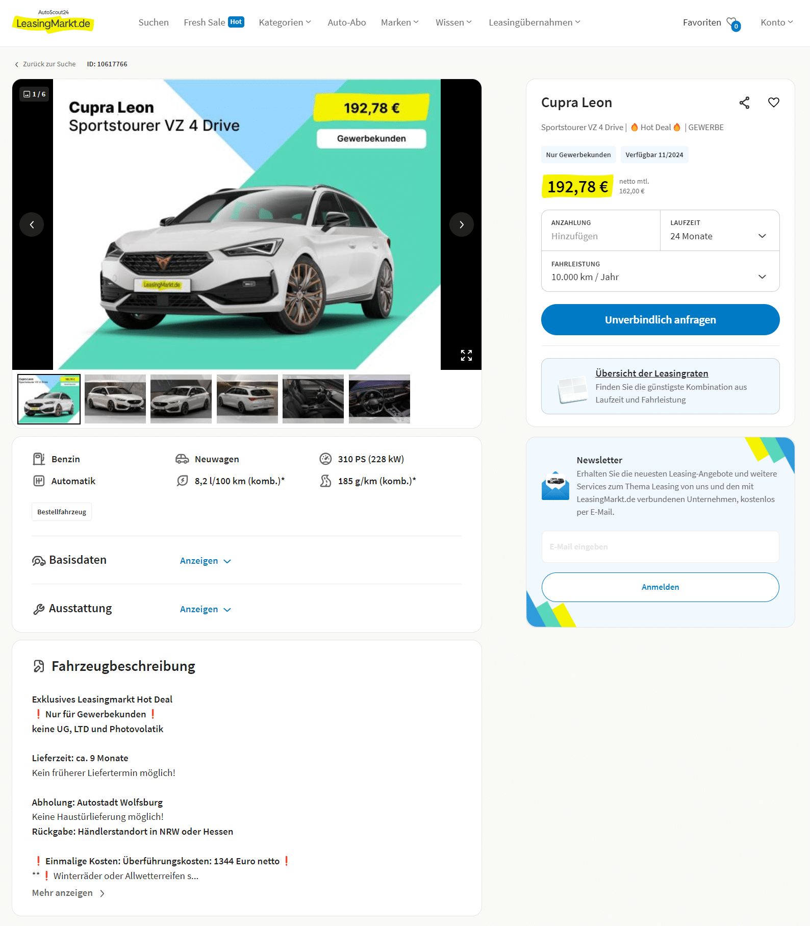Expand the Ausstattung section via Anzeigen
The width and height of the screenshot is (810, 926).
(205, 609)
